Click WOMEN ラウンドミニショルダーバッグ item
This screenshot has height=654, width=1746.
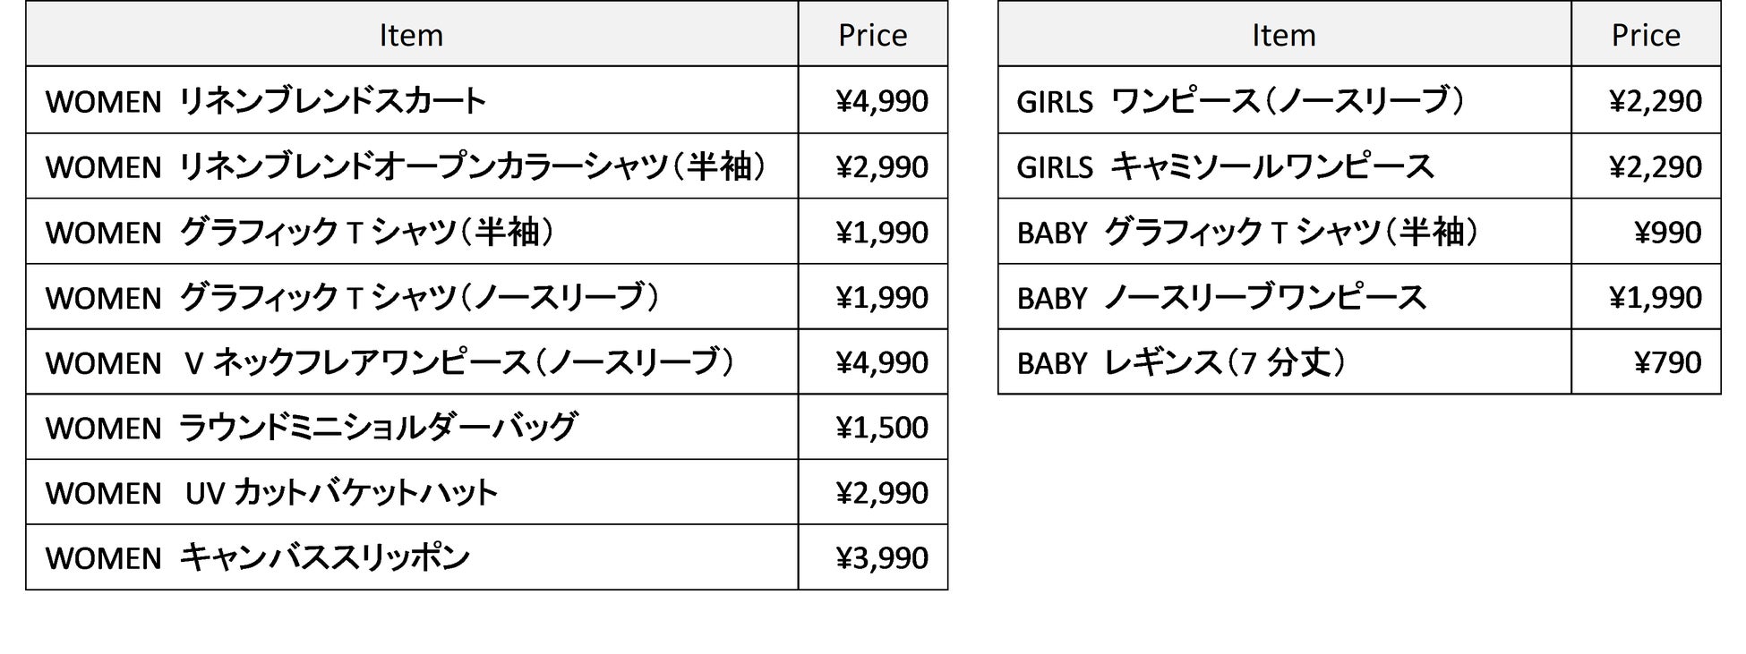click(x=311, y=428)
